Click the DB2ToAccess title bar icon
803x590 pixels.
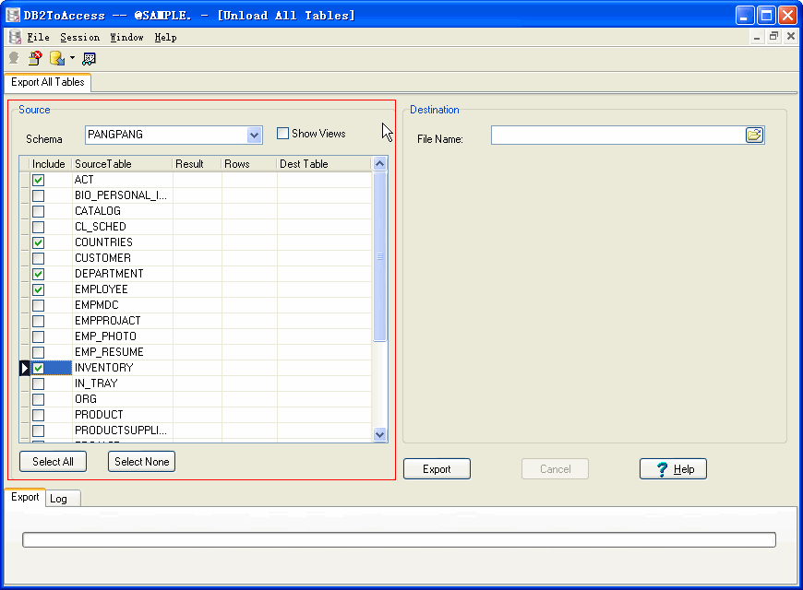[x=13, y=15]
